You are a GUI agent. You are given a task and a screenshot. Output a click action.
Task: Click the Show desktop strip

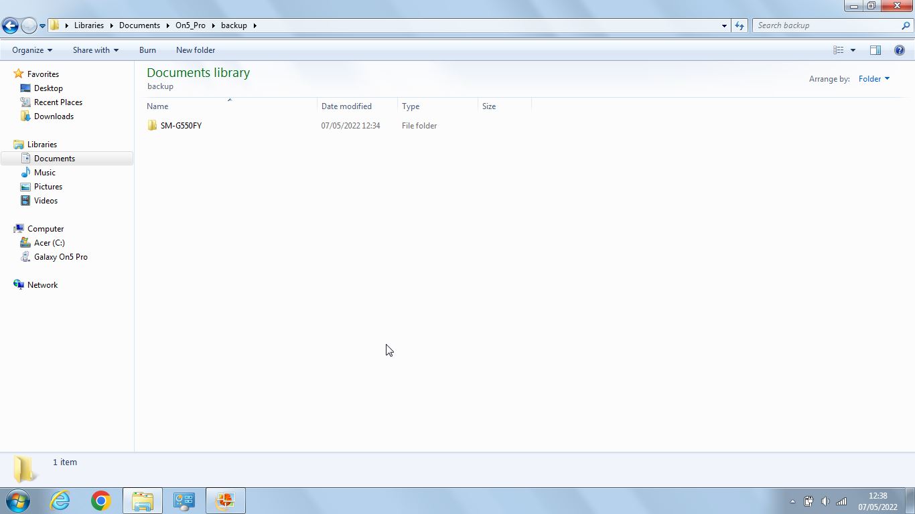tap(910, 501)
